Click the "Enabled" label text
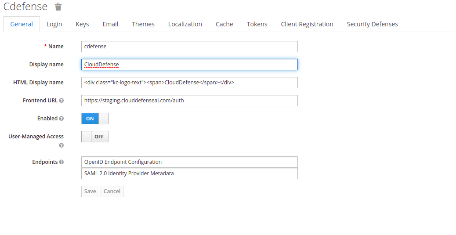The image size is (456, 235). [47, 118]
